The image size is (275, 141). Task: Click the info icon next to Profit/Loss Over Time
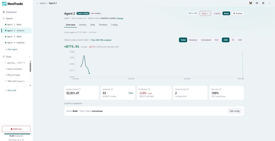pos(90,40)
